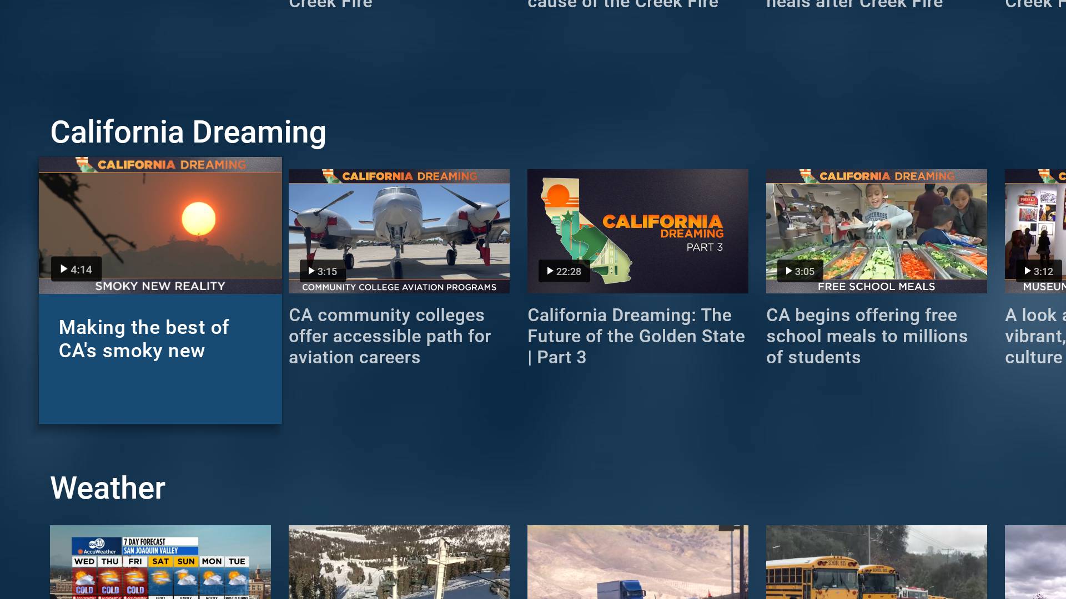Image resolution: width=1066 pixels, height=599 pixels.
Task: Select the California Dreaming section header
Action: pos(188,132)
